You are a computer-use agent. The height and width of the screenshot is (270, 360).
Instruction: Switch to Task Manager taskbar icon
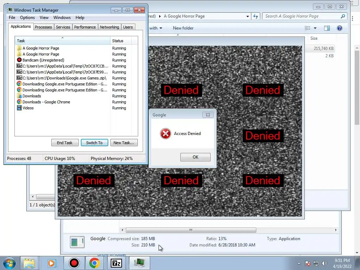pyautogui.click(x=139, y=263)
